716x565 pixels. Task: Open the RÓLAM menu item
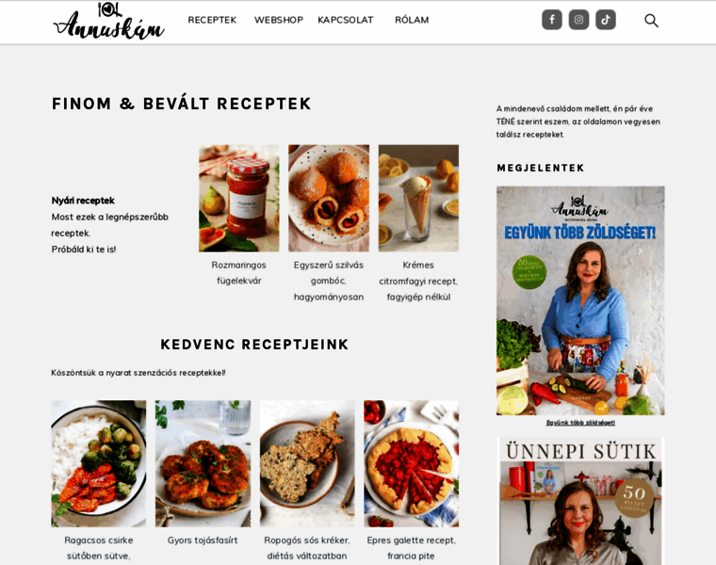click(x=412, y=20)
